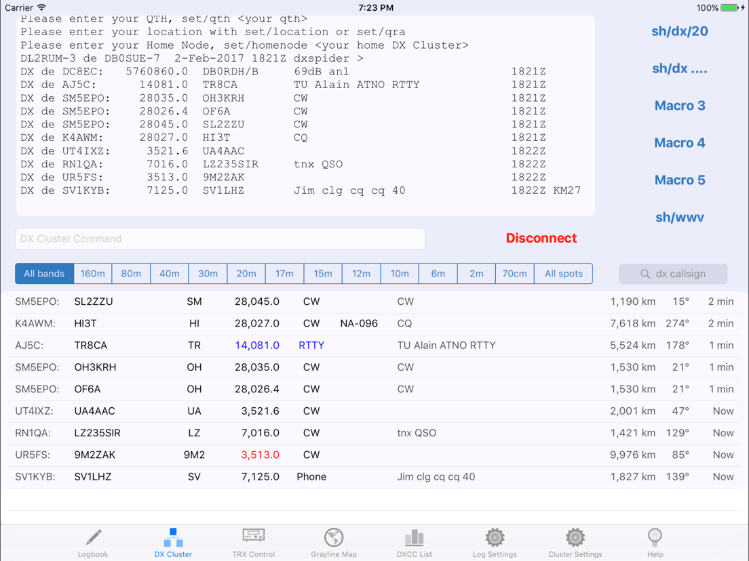Focus the DX Cluster Command field
Screen dimensions: 749x561
[x=220, y=238]
